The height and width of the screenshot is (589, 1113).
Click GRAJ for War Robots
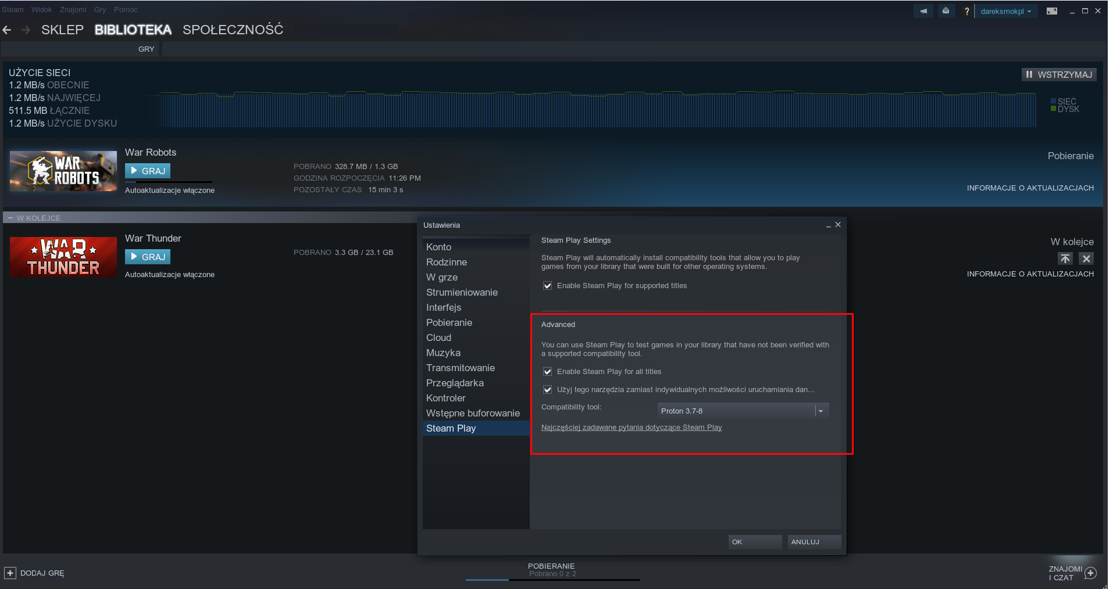(148, 171)
